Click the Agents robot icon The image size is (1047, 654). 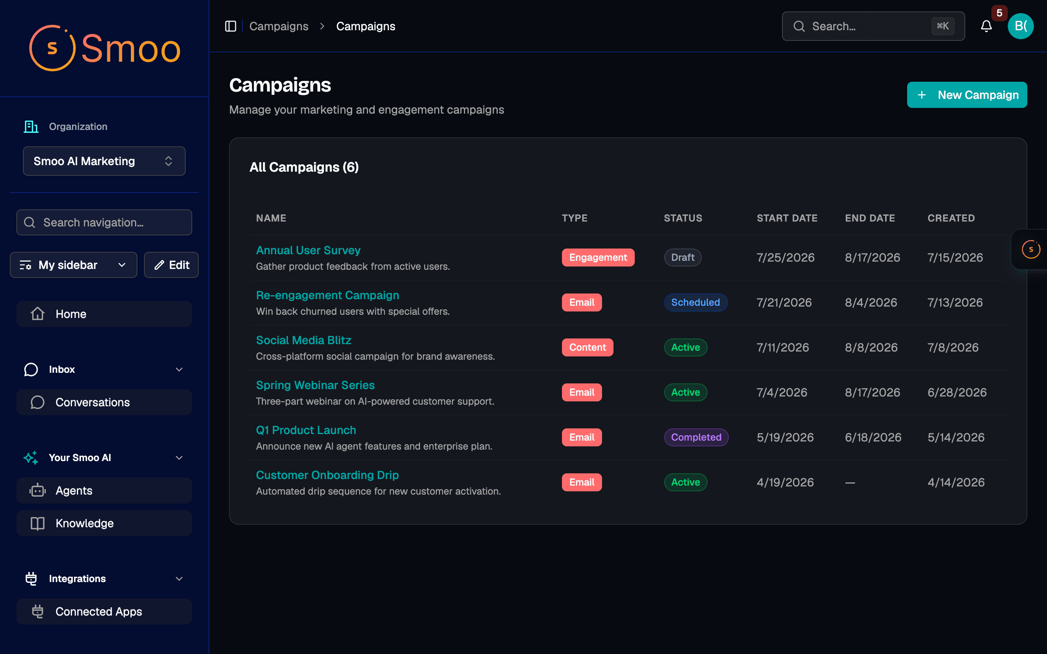[x=38, y=490]
